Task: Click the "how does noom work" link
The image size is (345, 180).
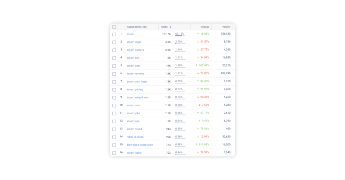Action: (140, 145)
